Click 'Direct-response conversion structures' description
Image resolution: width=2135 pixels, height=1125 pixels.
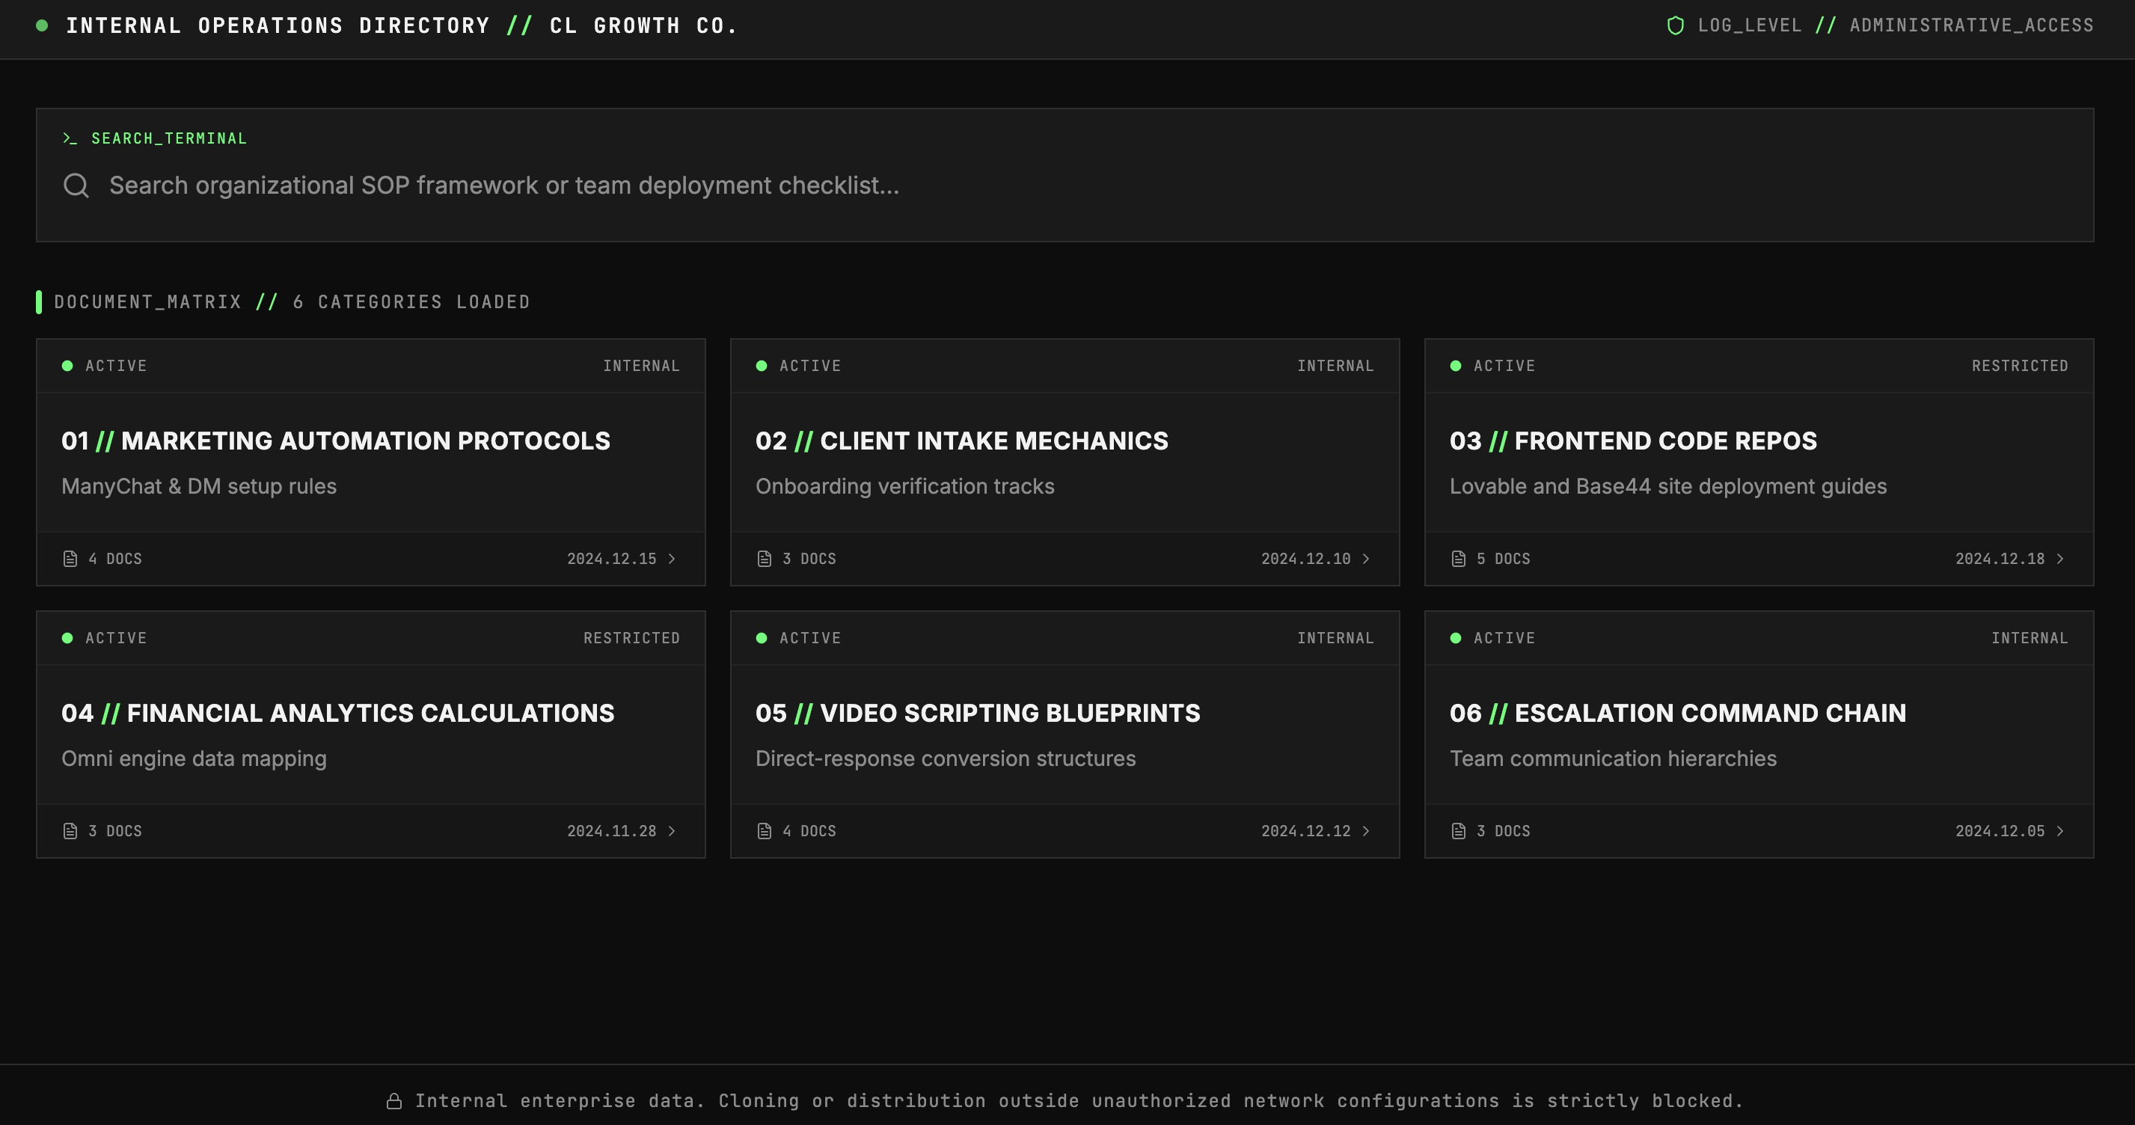946,758
